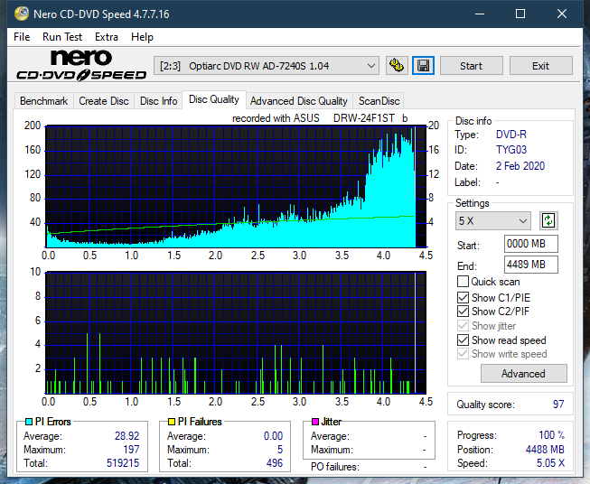
Task: Switch to the Disc Info tab
Action: coord(158,101)
